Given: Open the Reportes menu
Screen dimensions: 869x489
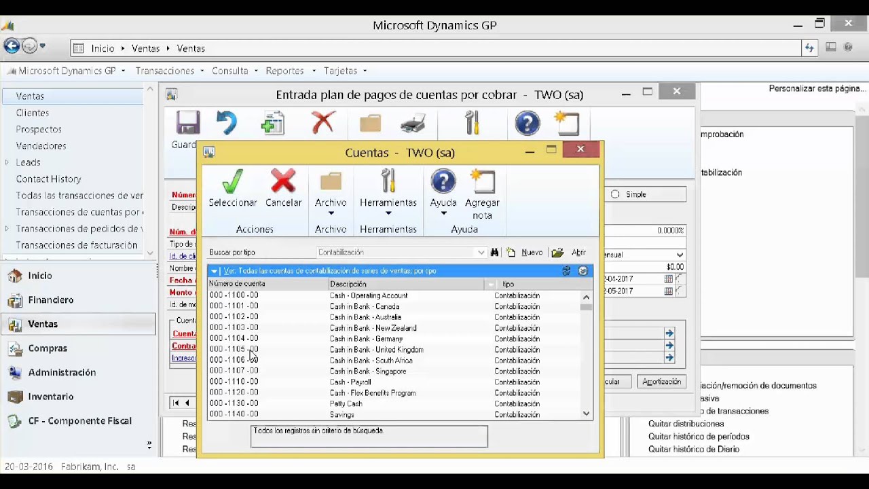Looking at the screenshot, I should point(291,71).
